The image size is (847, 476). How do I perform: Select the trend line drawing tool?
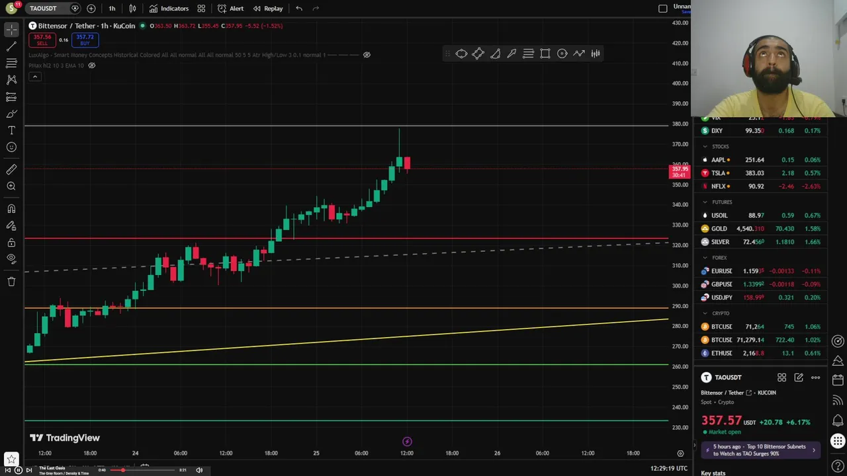pyautogui.click(x=11, y=46)
